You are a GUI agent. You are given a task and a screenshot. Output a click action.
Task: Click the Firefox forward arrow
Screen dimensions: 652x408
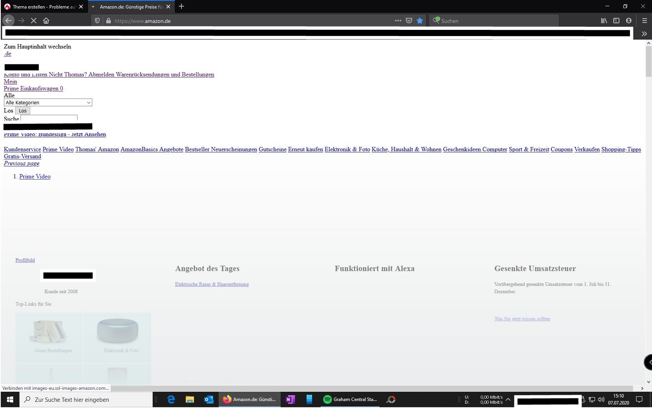(x=21, y=21)
